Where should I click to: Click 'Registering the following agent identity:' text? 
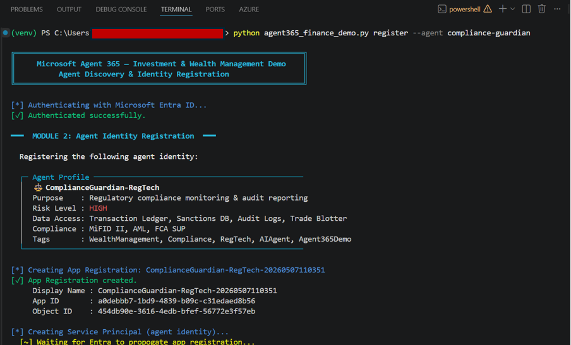(x=109, y=156)
